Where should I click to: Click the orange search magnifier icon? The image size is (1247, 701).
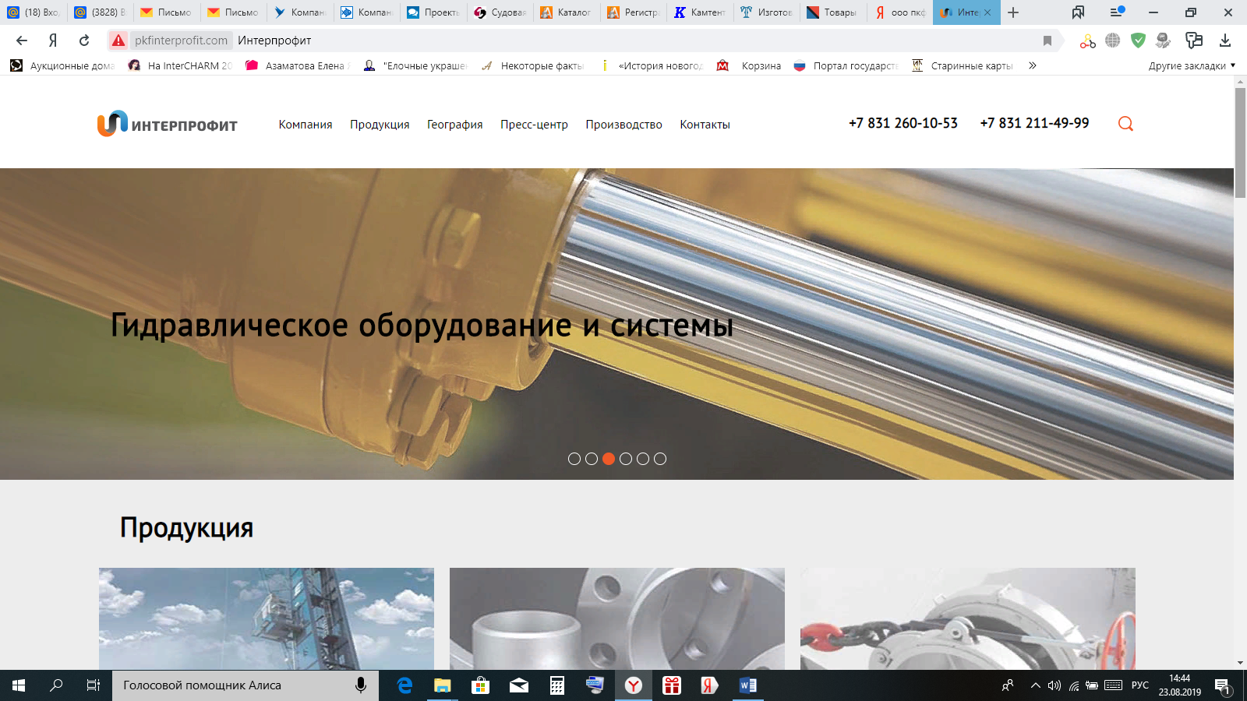point(1125,124)
